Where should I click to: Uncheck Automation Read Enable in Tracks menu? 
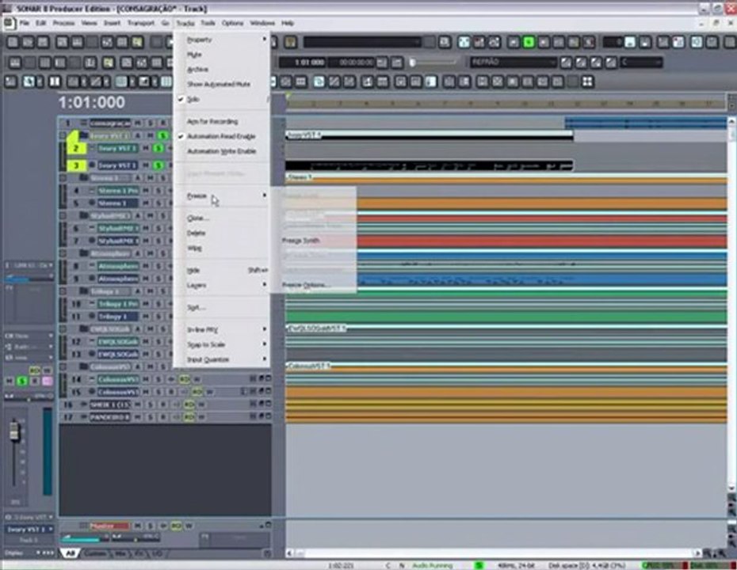click(221, 136)
